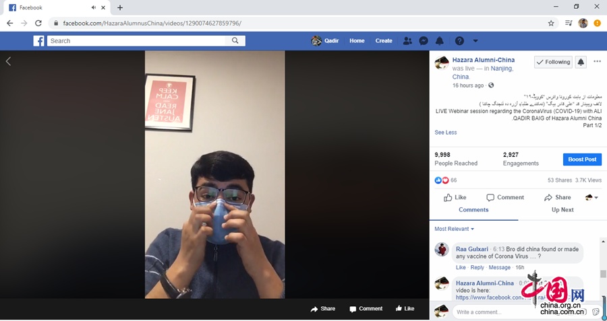Open the post options three-dots menu

pos(597,62)
